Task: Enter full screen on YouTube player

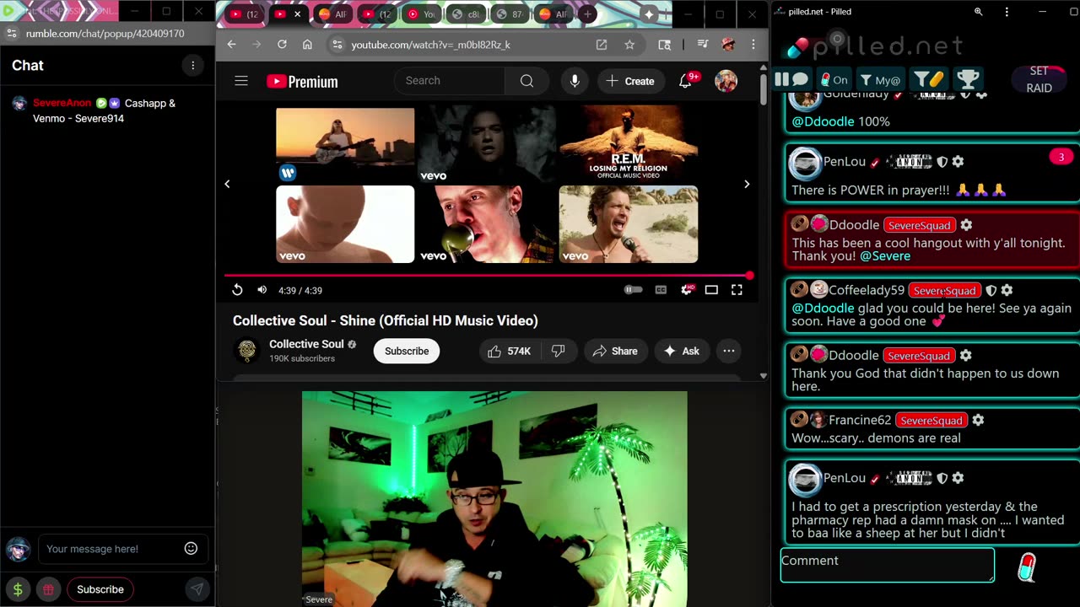Action: click(737, 290)
